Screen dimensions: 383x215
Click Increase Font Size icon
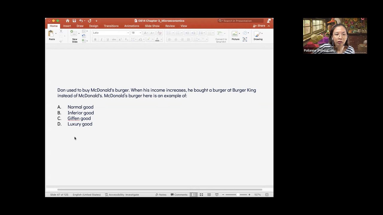(x=146, y=33)
